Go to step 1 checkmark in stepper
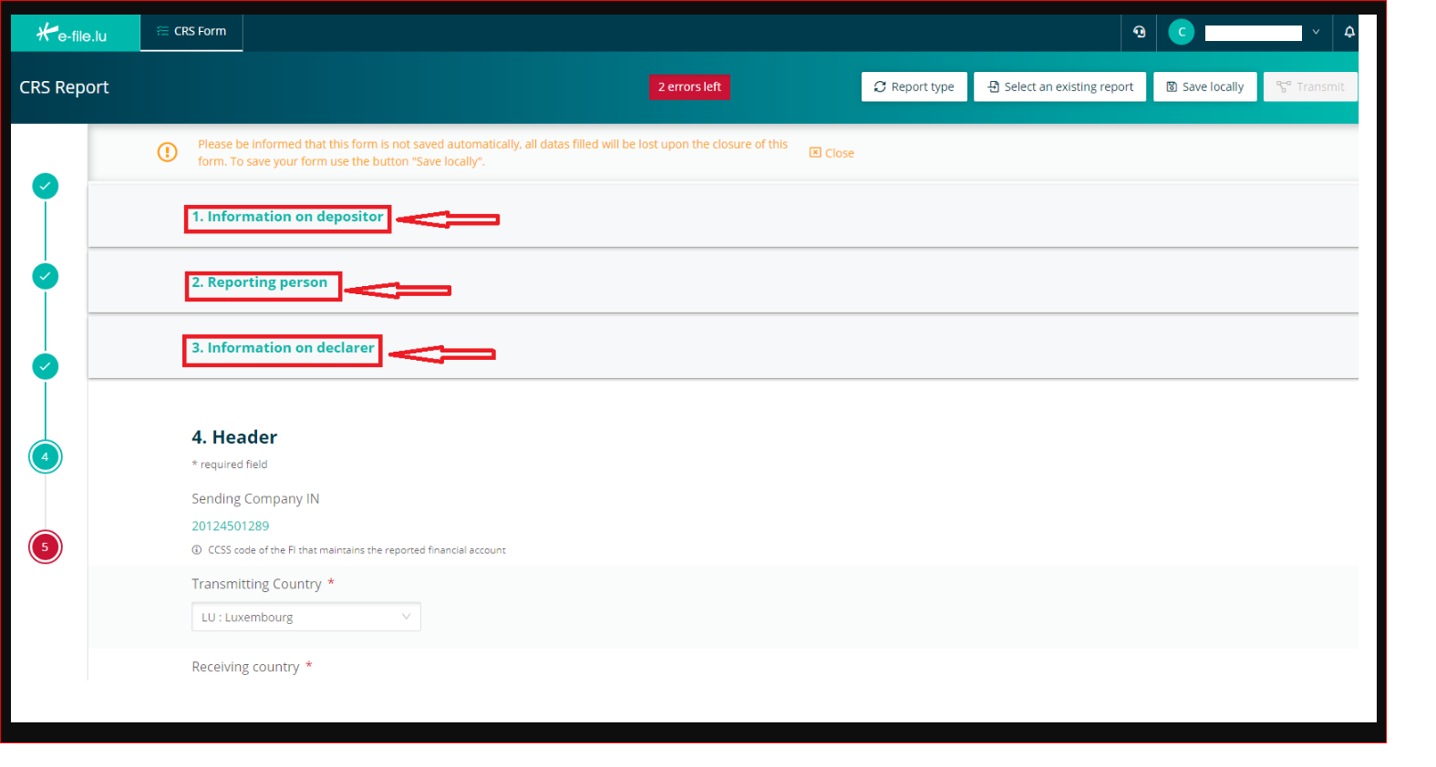1436x767 pixels. tap(46, 186)
